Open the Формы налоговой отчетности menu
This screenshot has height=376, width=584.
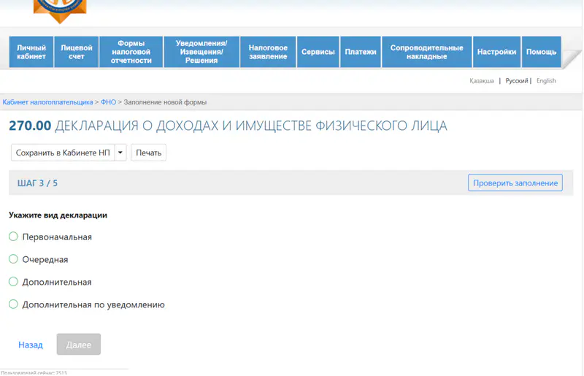click(x=131, y=52)
